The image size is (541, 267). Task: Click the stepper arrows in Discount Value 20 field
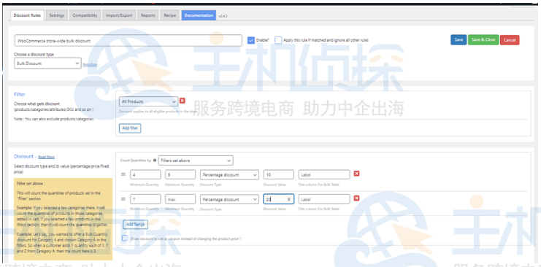[x=289, y=199]
